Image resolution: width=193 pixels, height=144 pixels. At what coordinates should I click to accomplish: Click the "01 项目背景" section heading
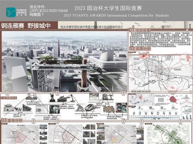140,30
